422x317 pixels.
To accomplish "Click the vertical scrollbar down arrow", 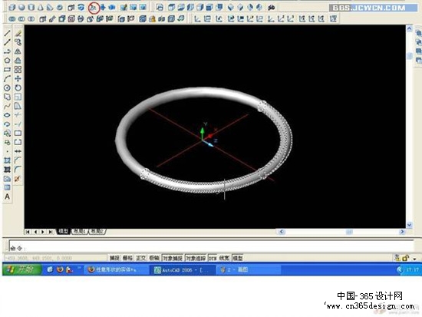I will coord(410,225).
